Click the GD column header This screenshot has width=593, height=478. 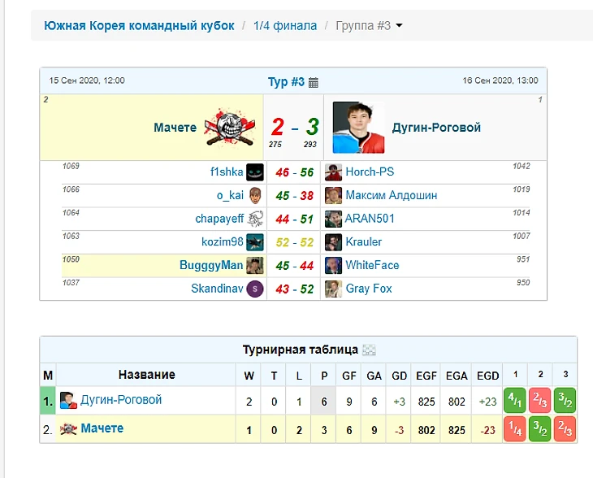click(399, 376)
